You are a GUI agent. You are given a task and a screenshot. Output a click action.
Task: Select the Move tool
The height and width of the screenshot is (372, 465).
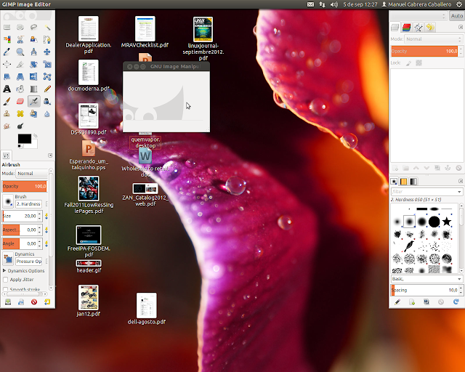47,52
